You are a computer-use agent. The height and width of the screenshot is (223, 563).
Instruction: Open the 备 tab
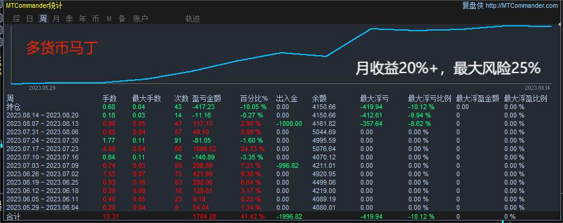[122, 19]
